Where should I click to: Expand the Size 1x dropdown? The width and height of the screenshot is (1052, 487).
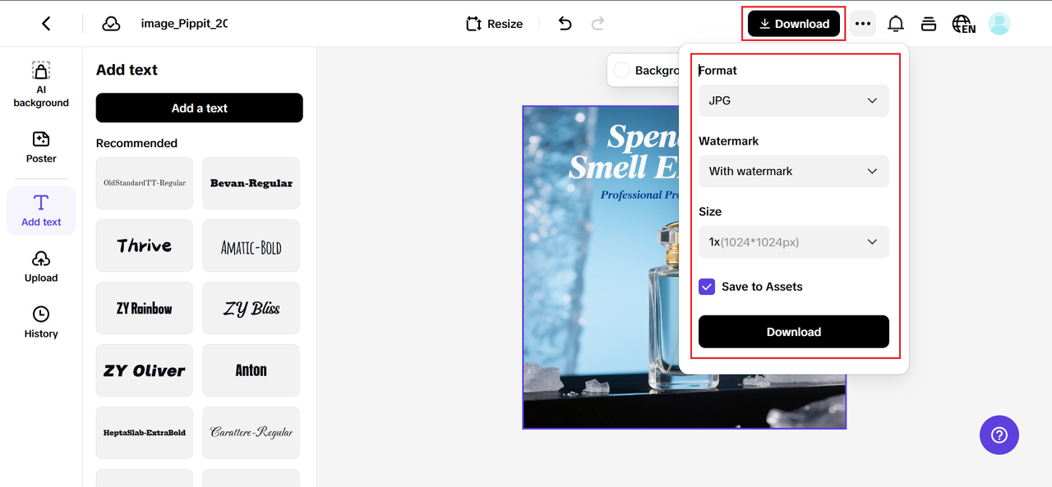coord(793,241)
